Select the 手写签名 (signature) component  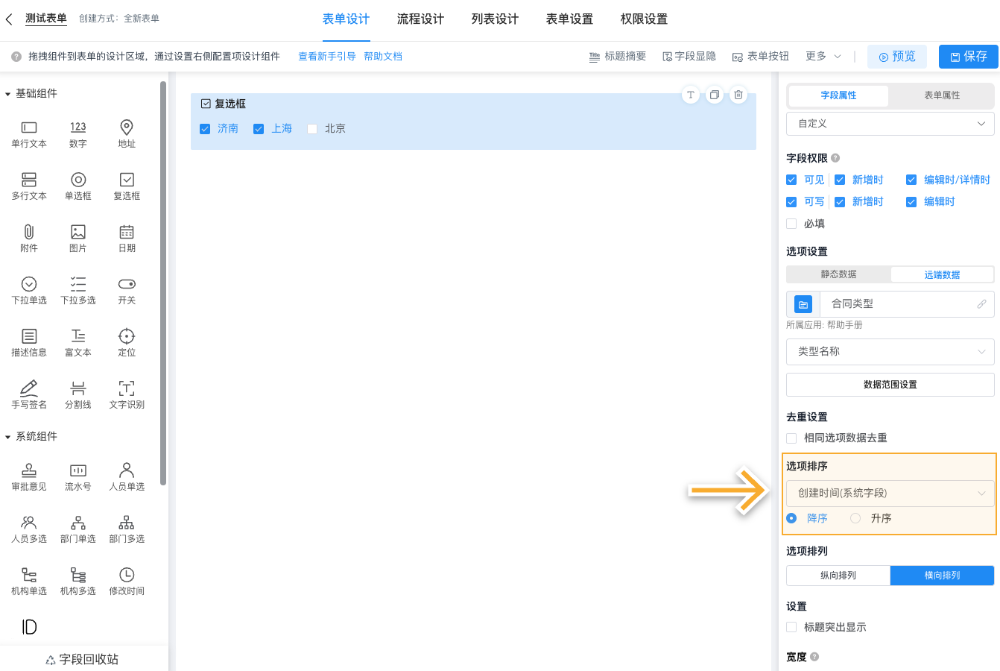coord(28,394)
